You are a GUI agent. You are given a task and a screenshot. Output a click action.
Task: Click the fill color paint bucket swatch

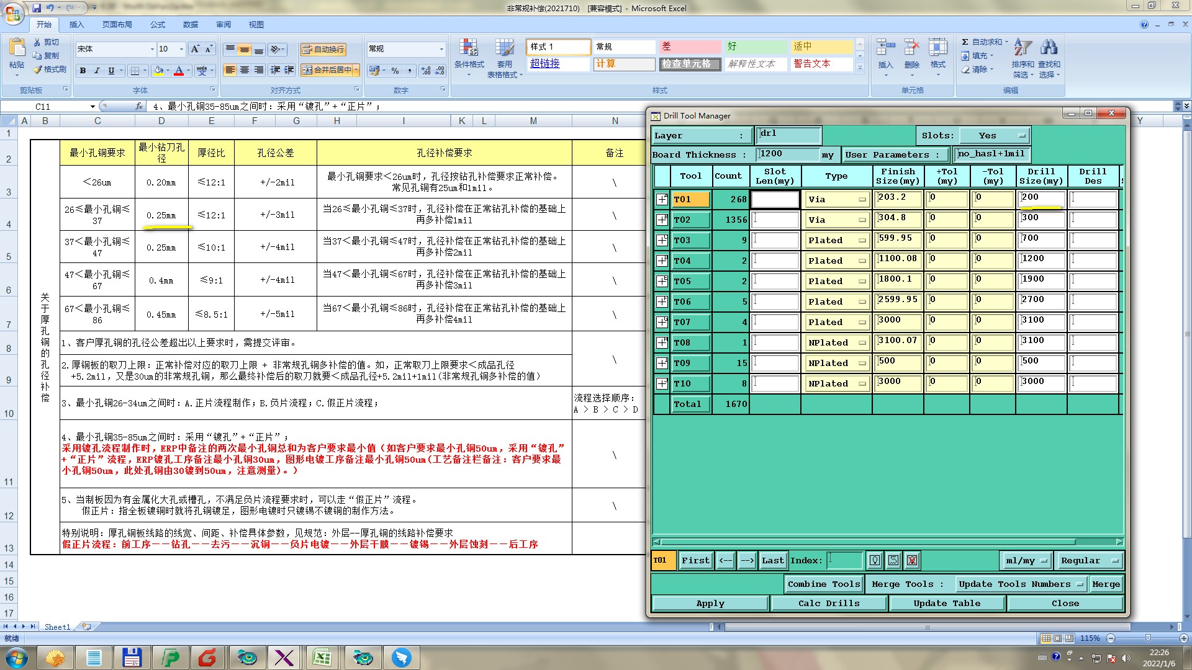(x=158, y=71)
